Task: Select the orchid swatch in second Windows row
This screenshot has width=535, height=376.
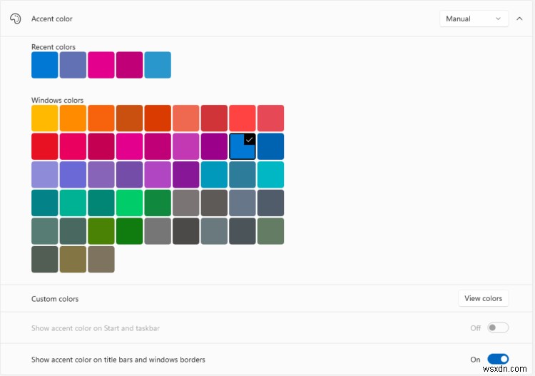Action: click(186, 146)
